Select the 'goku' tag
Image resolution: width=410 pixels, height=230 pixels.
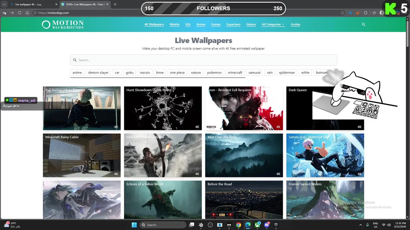point(130,73)
